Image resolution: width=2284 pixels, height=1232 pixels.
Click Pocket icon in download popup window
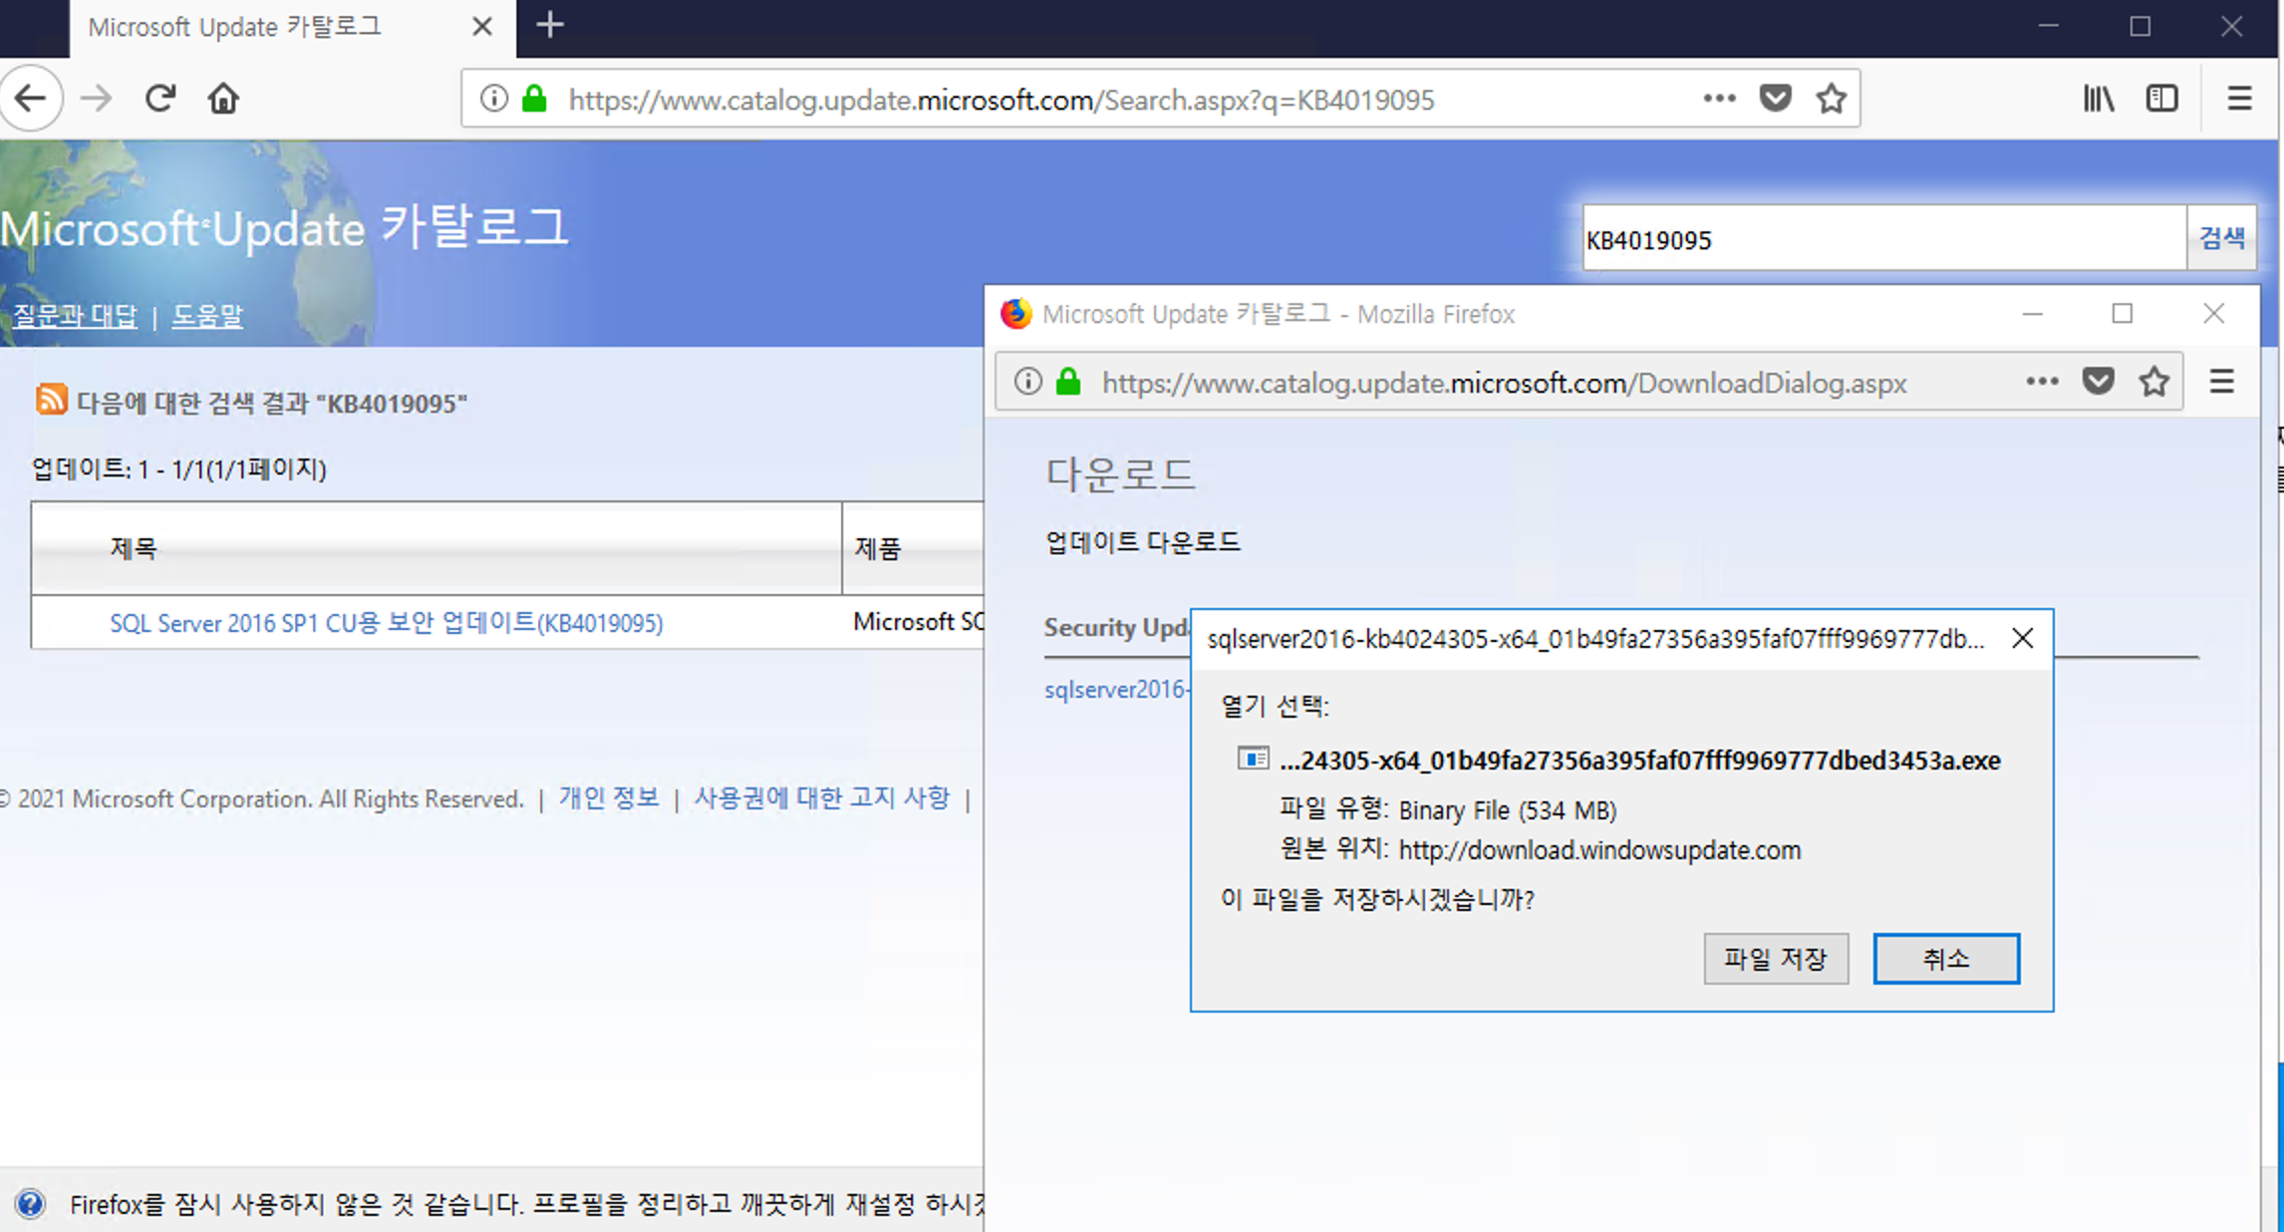point(2098,381)
